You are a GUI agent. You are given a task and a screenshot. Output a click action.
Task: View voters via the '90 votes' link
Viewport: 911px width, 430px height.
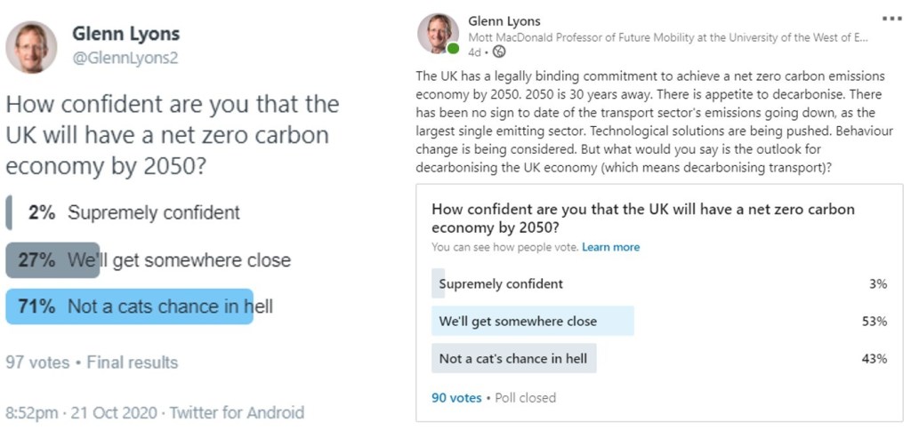point(456,398)
